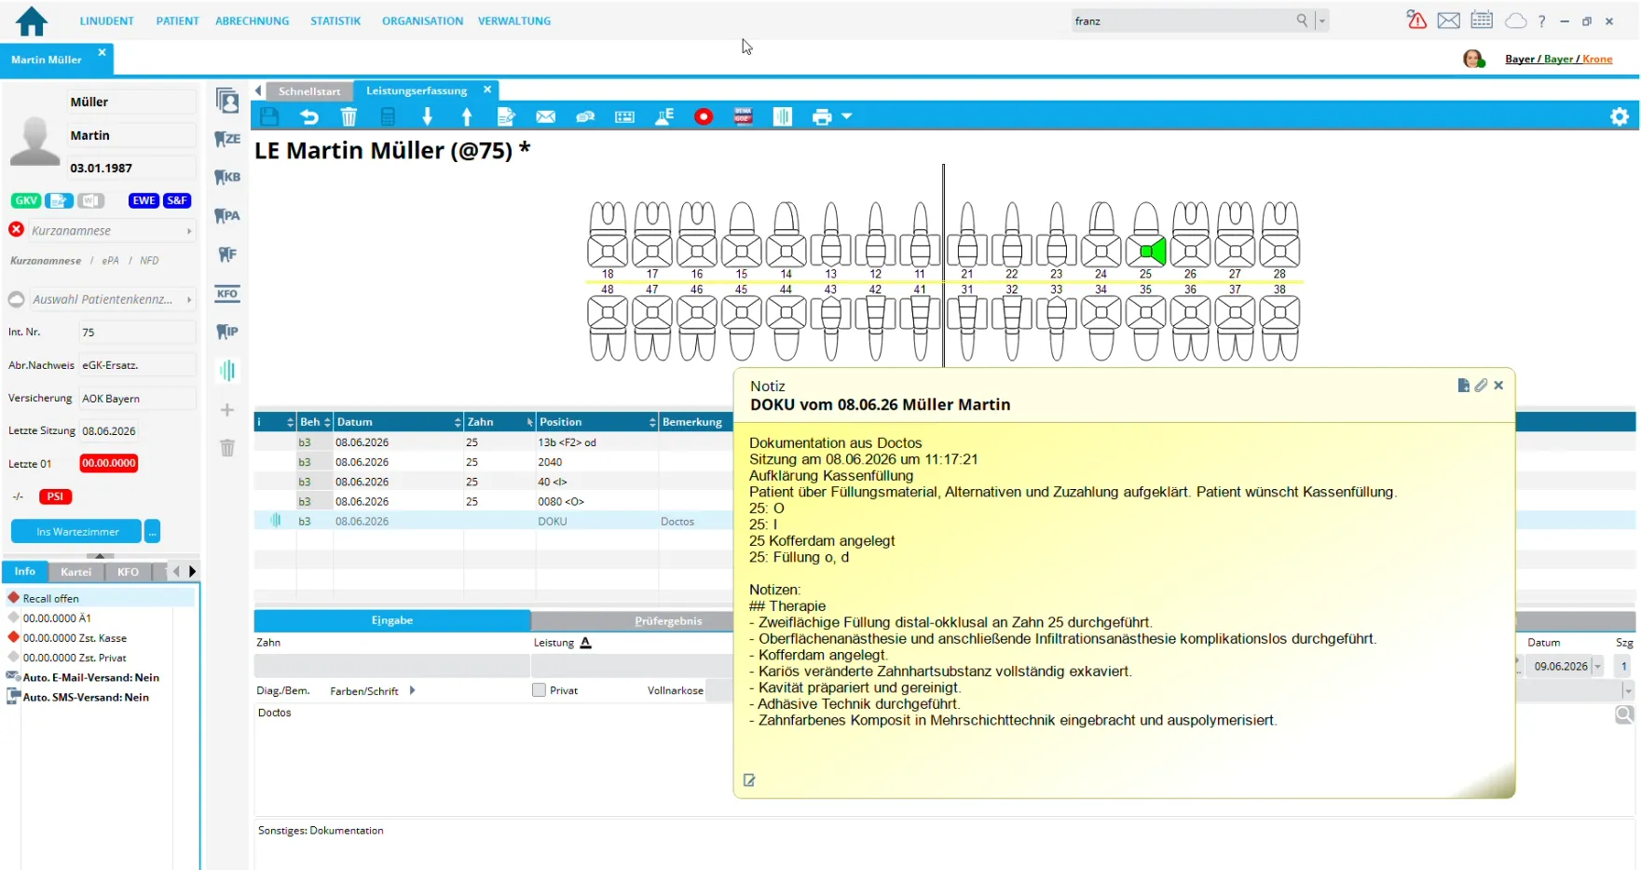
Task: Open the VERWALTUNG menu
Action: (514, 20)
